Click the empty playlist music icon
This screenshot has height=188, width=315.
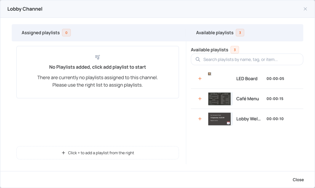98,57
